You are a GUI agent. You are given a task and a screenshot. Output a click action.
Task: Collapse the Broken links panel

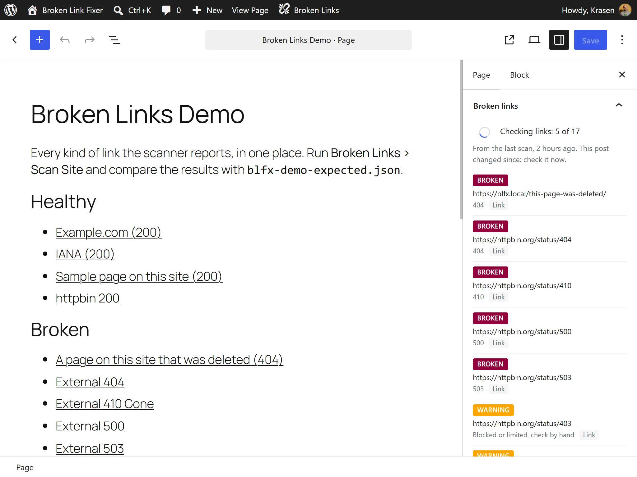(550, 106)
